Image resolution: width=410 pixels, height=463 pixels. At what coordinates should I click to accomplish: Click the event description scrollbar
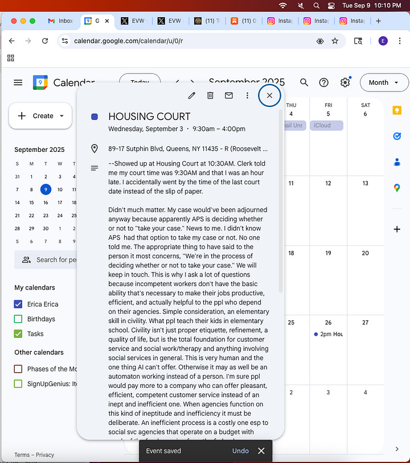pos(280,201)
